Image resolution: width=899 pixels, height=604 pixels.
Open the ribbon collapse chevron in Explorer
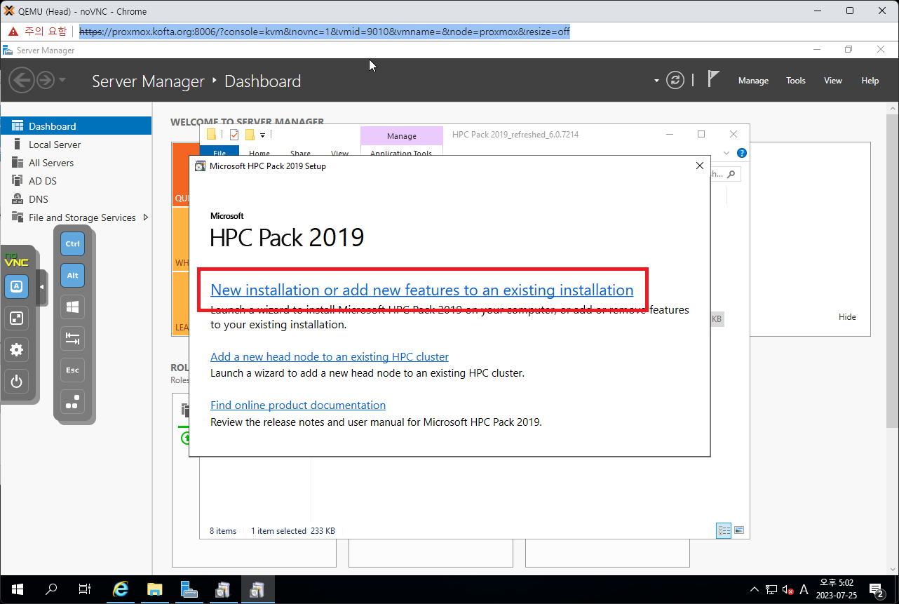(726, 152)
